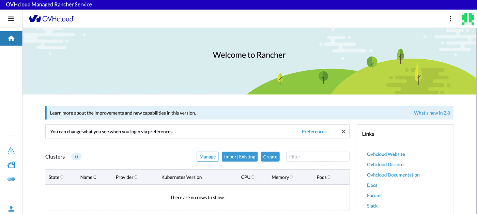Open the Ovhcloud Website link
Screen dimensions: 477x214
[386, 154]
